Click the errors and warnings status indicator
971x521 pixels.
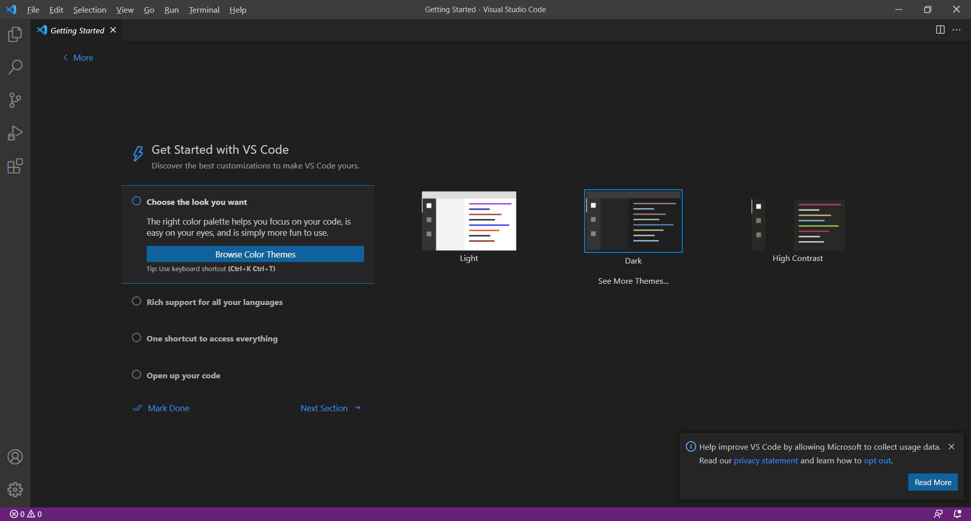pos(26,514)
